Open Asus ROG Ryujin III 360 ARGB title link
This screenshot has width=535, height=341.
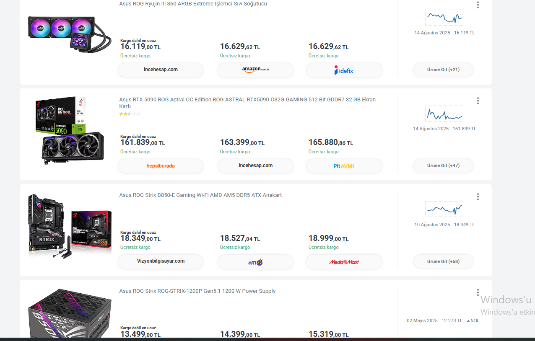tap(193, 4)
